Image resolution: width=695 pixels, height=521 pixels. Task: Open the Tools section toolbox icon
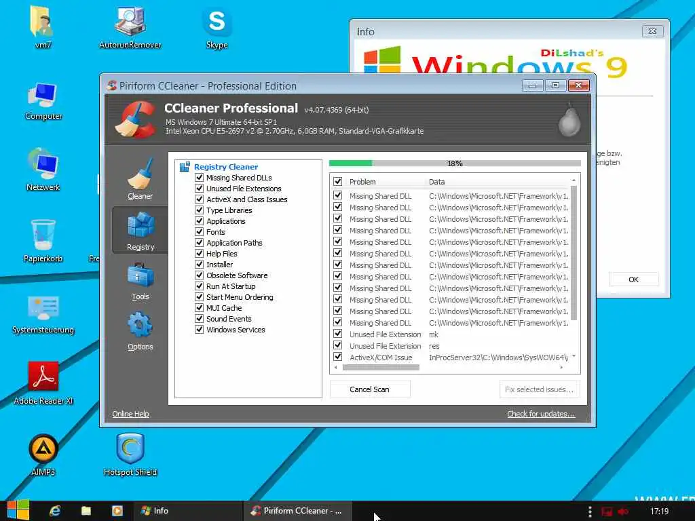(x=140, y=275)
